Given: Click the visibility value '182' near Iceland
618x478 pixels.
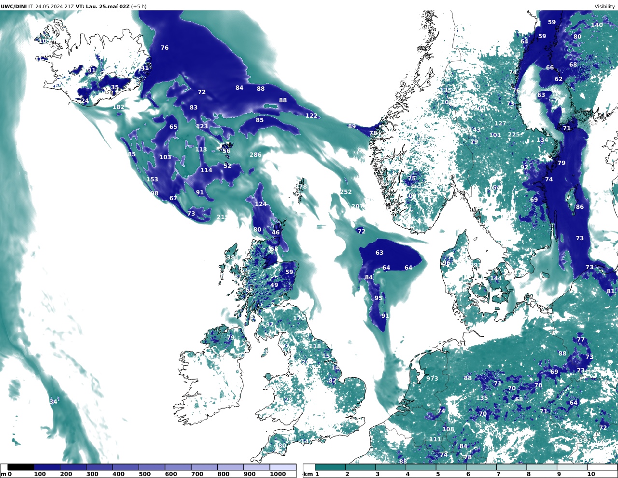Looking at the screenshot, I should [118, 107].
